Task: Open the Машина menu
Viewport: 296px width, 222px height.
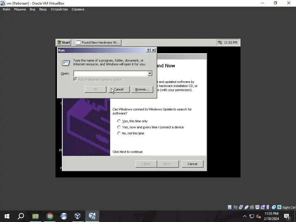Action: point(20,9)
